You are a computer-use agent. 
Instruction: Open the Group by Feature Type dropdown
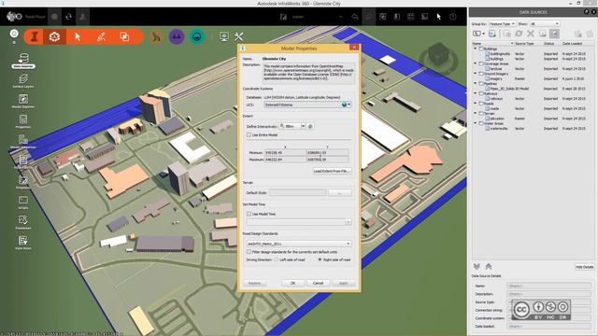pos(503,23)
